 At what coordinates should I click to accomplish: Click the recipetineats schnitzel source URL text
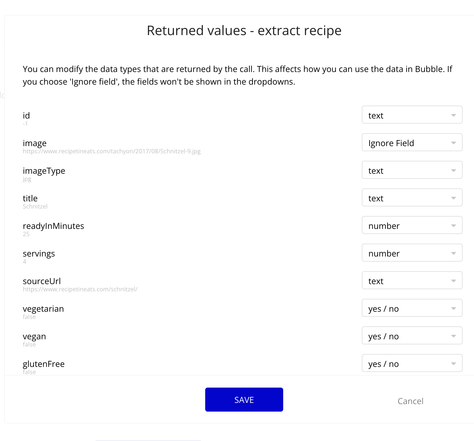(x=80, y=289)
